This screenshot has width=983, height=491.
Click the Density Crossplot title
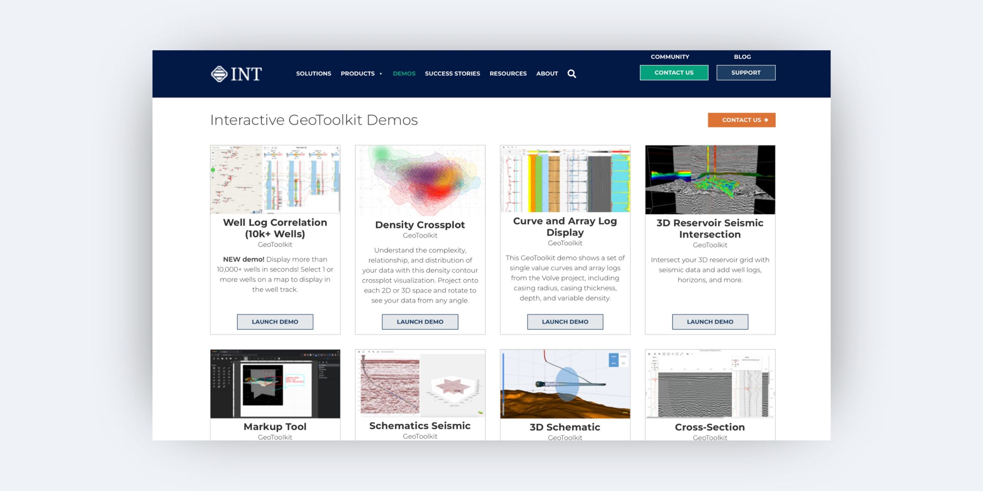(420, 225)
